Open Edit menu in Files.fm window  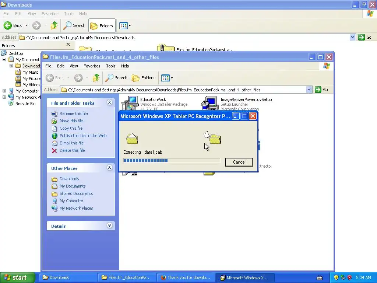coord(60,66)
